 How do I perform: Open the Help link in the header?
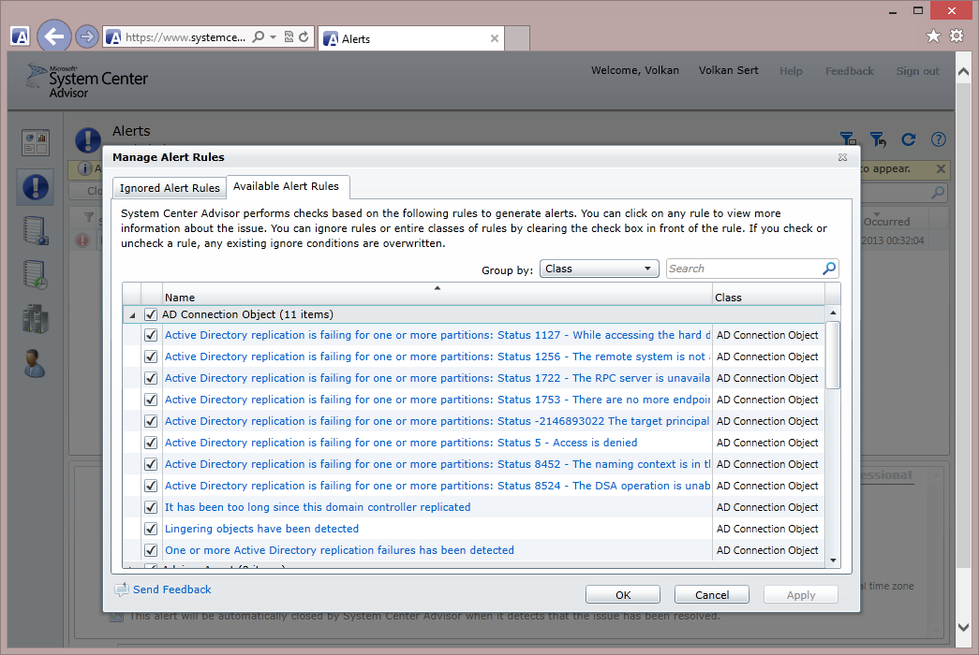791,71
